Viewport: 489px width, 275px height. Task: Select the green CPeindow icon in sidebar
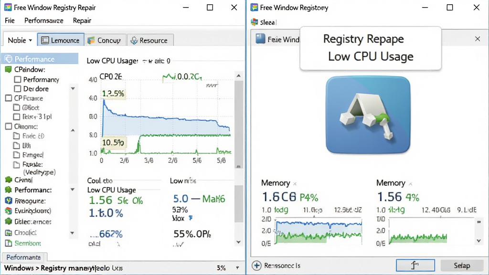[9, 69]
